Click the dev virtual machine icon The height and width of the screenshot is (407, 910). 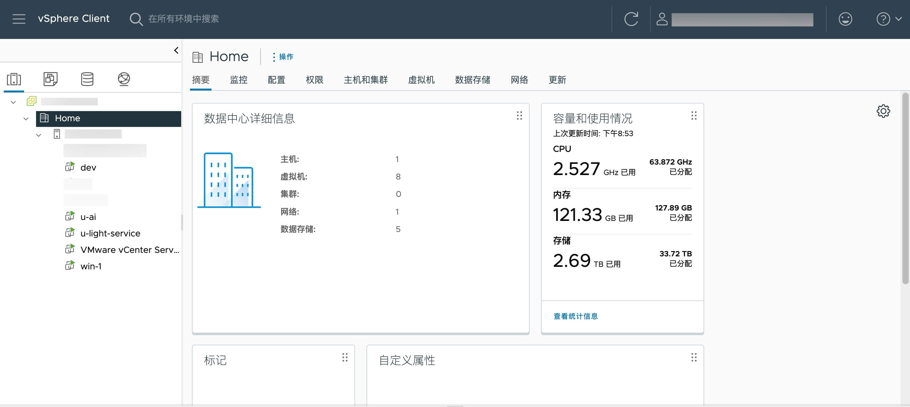tap(70, 166)
